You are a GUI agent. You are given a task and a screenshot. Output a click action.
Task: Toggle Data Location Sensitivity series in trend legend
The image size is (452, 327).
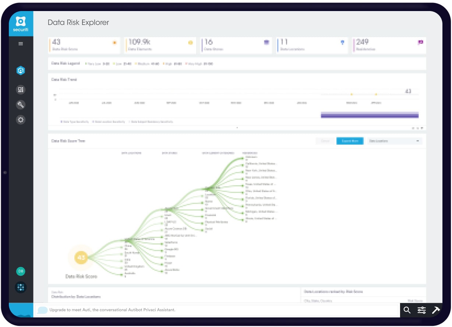pyautogui.click(x=109, y=122)
